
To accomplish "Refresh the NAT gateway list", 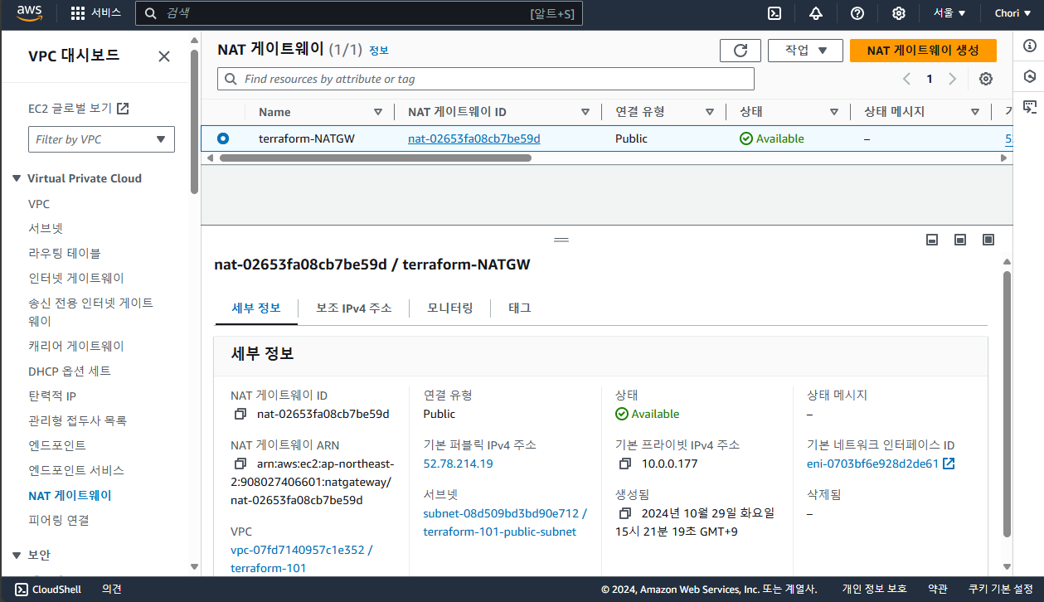I will click(741, 51).
